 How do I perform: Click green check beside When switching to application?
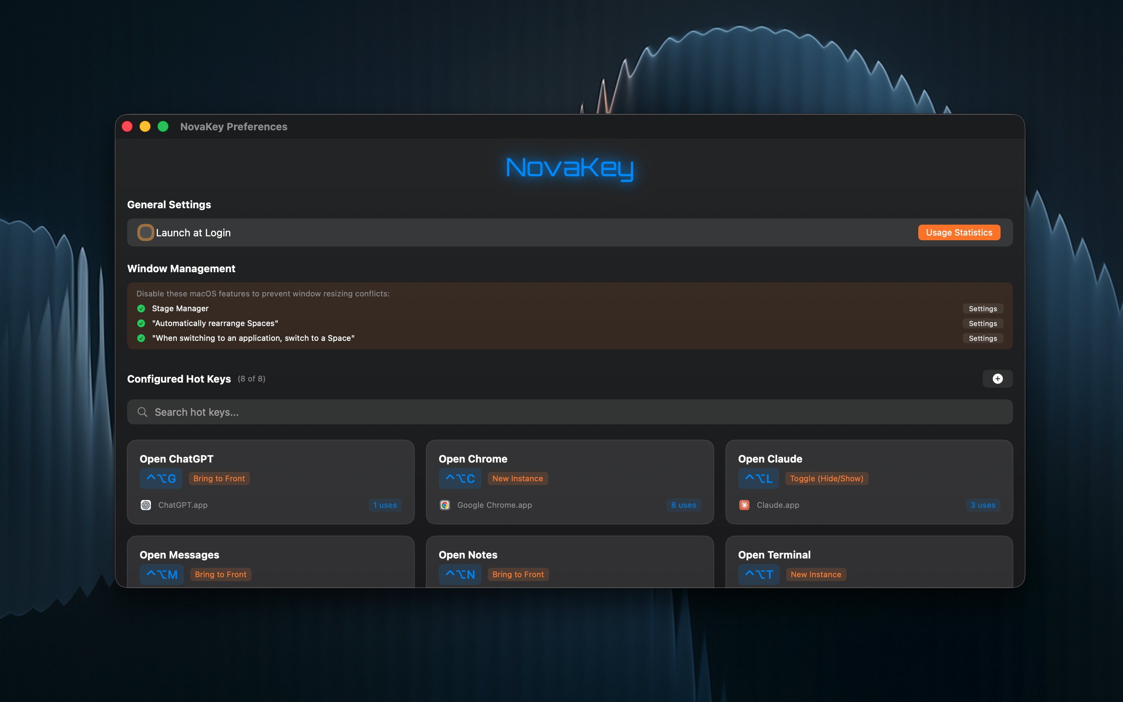(141, 339)
